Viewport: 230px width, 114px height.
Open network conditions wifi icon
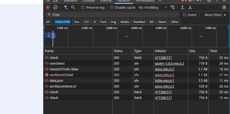click(172, 7)
